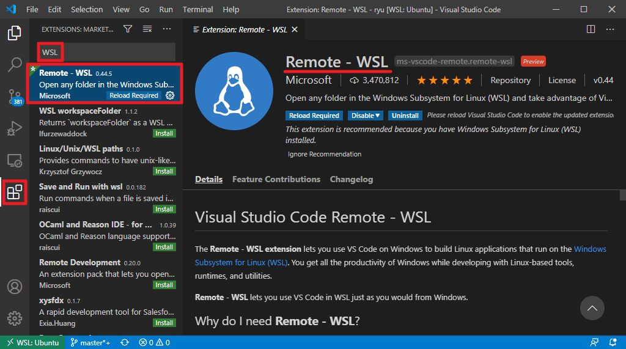
Task: Install the xysfdx extension
Action: (x=164, y=323)
